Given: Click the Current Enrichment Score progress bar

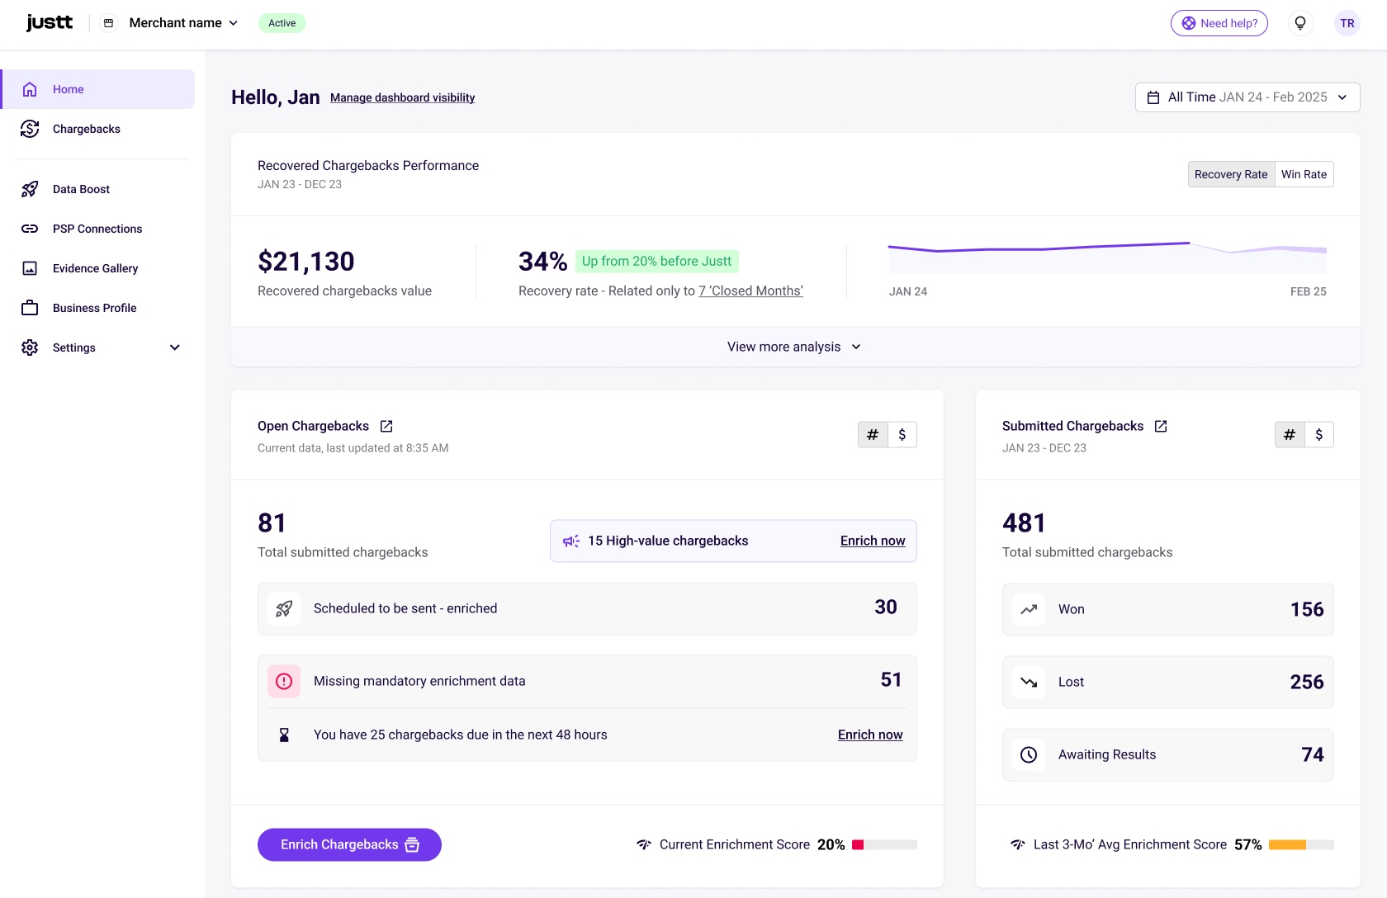Looking at the screenshot, I should [x=884, y=844].
